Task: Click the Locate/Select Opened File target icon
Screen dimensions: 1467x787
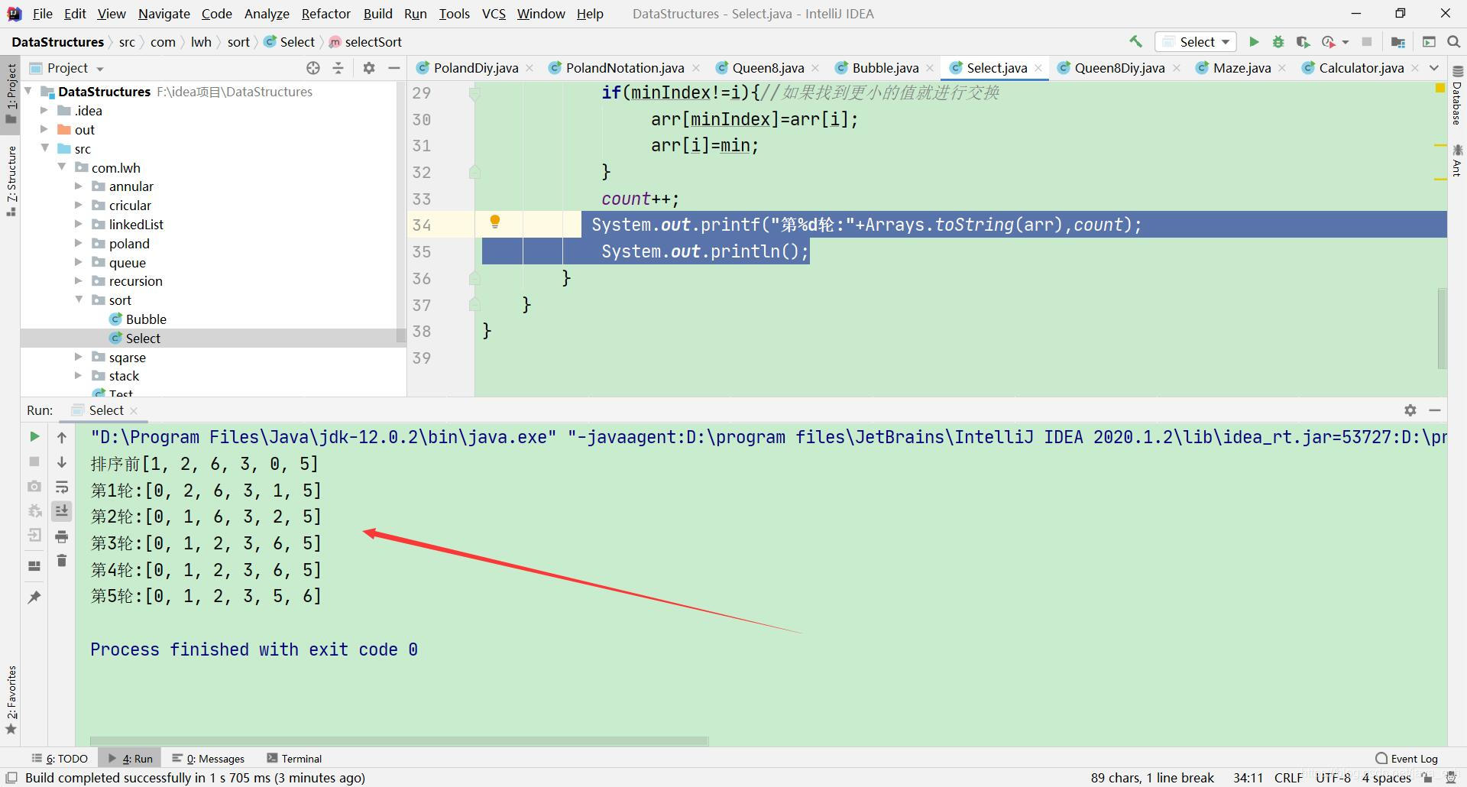Action: [x=313, y=68]
